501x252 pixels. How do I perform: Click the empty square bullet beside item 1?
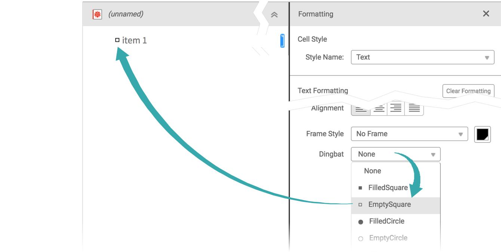pos(117,40)
